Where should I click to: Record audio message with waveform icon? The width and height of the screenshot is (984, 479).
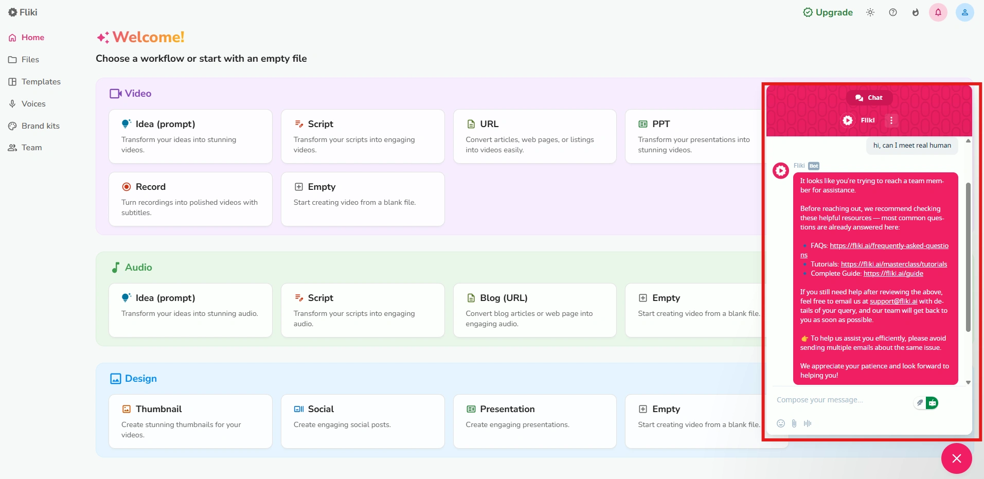808,423
